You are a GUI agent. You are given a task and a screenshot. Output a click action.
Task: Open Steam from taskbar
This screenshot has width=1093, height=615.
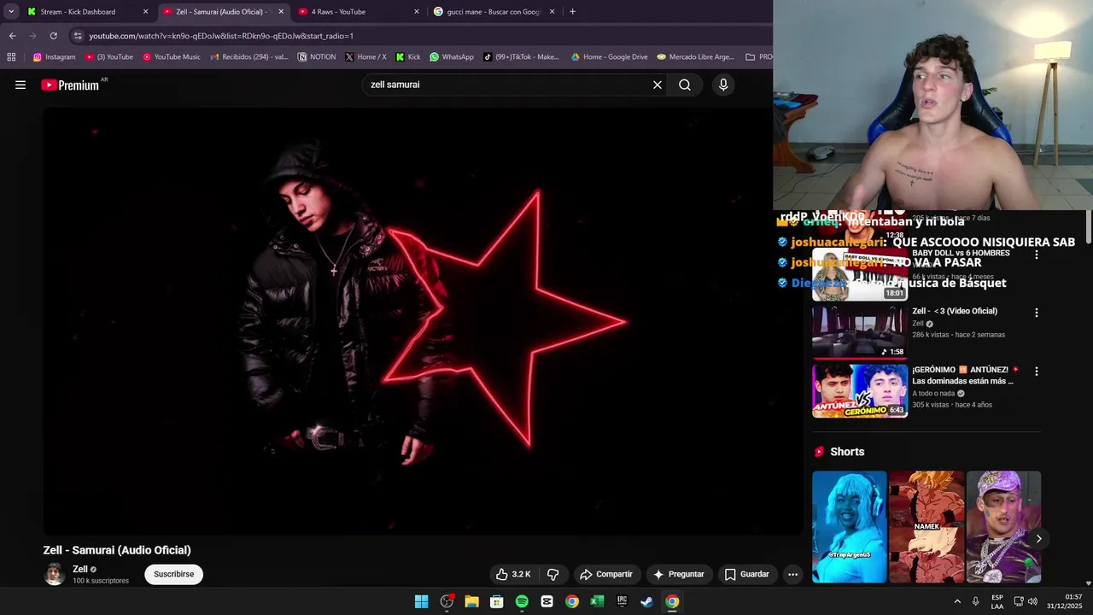tap(647, 601)
